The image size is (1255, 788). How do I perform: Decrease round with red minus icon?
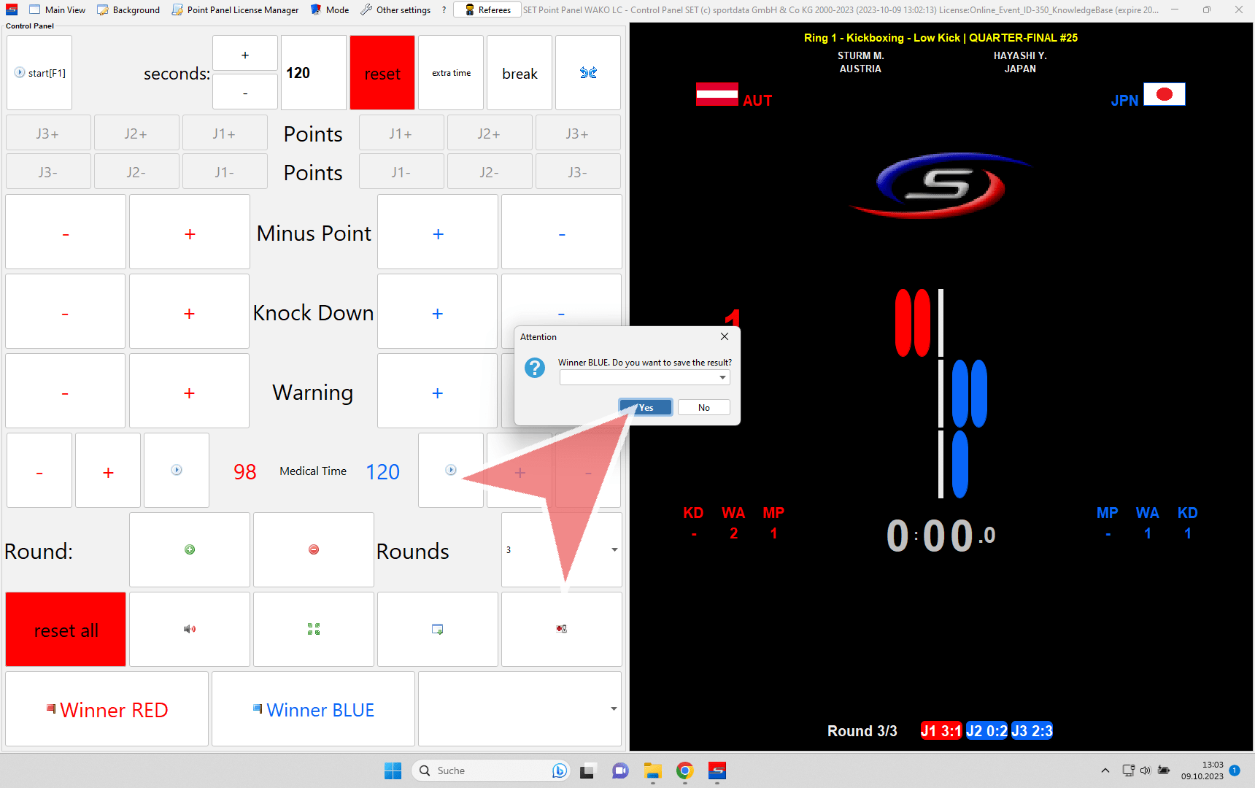314,549
